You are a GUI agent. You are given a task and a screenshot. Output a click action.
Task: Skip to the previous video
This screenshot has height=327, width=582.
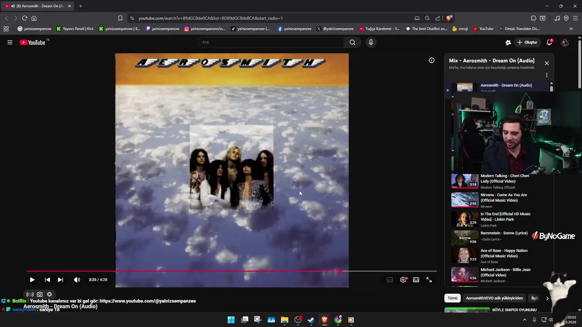click(47, 280)
